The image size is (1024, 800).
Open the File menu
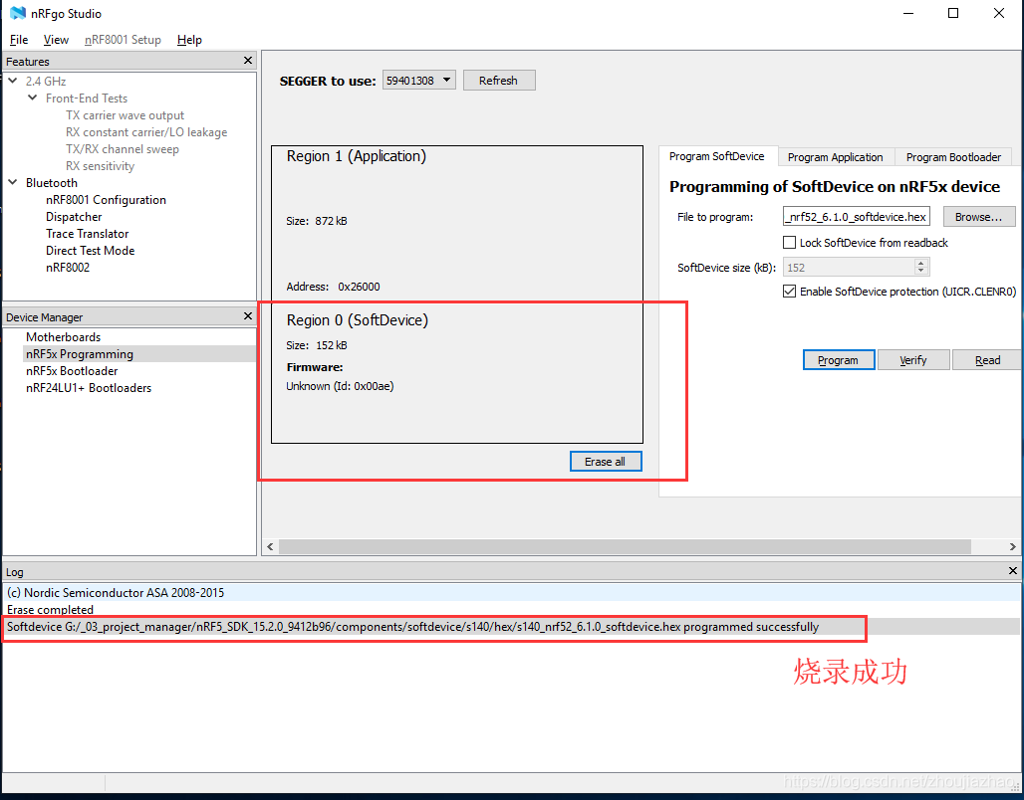point(18,40)
